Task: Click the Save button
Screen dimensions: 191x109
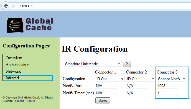Action: pos(103,100)
